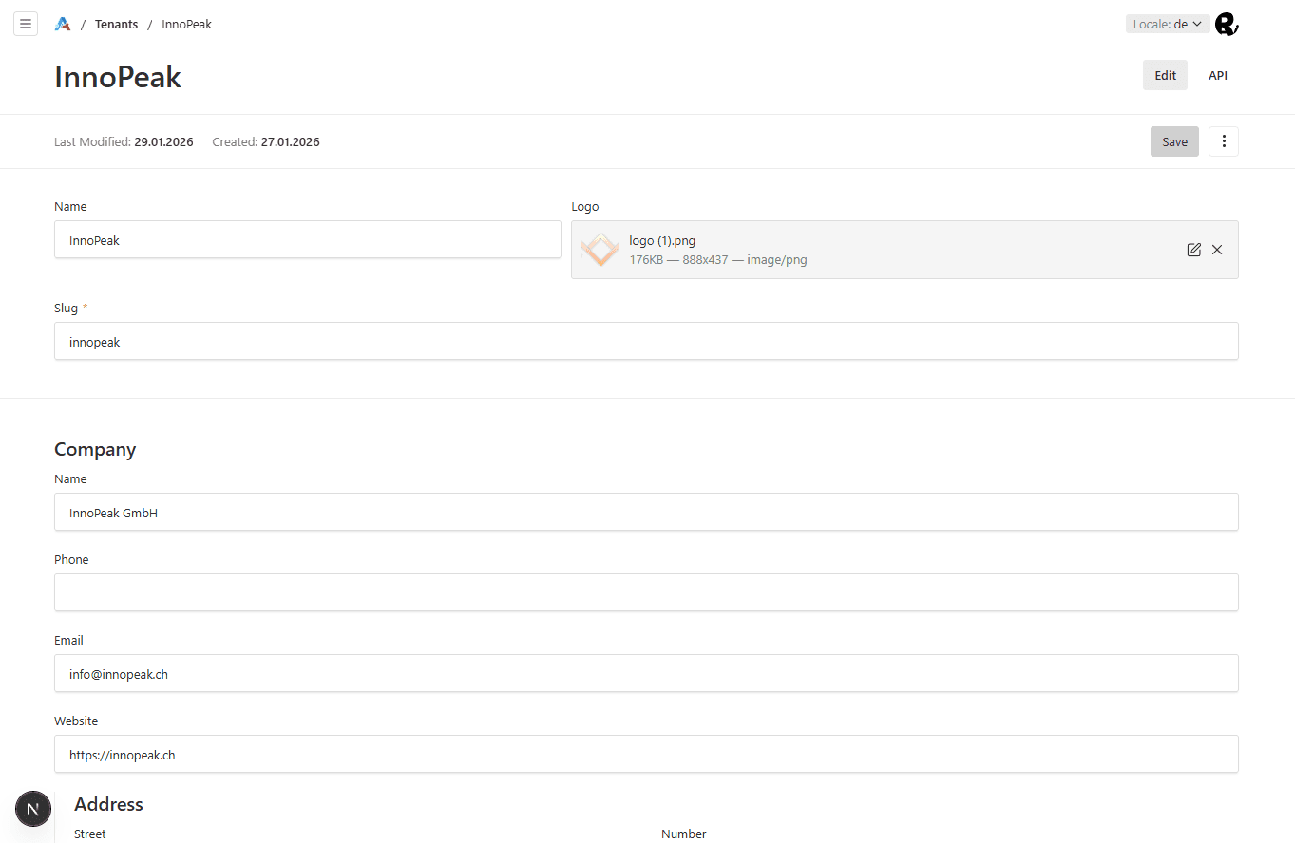Open the three-dot more actions menu
The height and width of the screenshot is (843, 1295).
[x=1223, y=141]
